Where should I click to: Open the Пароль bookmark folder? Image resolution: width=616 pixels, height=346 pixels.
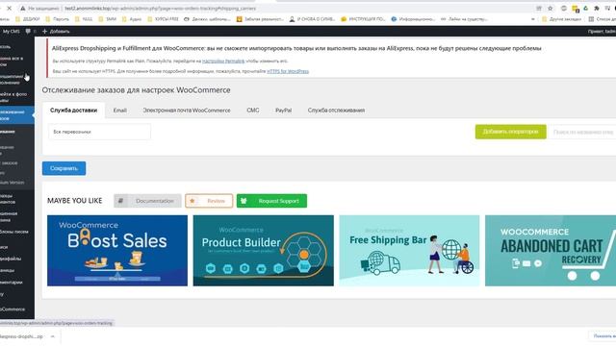click(x=58, y=19)
